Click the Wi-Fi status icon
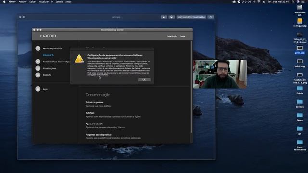 coord(259,2)
